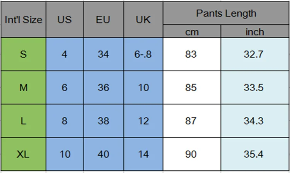This screenshot has width=290, height=173.
Task: Select the EU 38 cell
Action: point(103,121)
